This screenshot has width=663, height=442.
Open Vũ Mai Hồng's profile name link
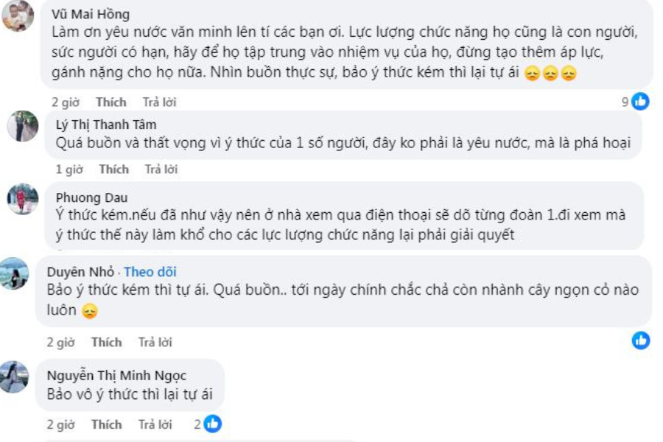[91, 14]
